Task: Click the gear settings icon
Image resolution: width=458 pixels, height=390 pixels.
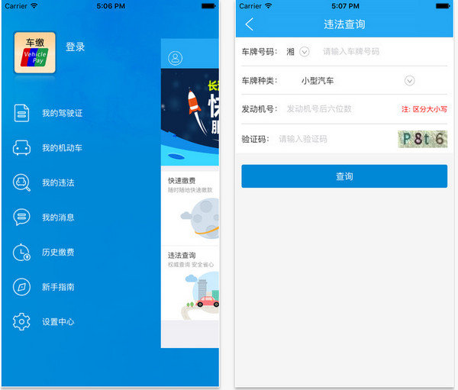Action: coord(21,321)
